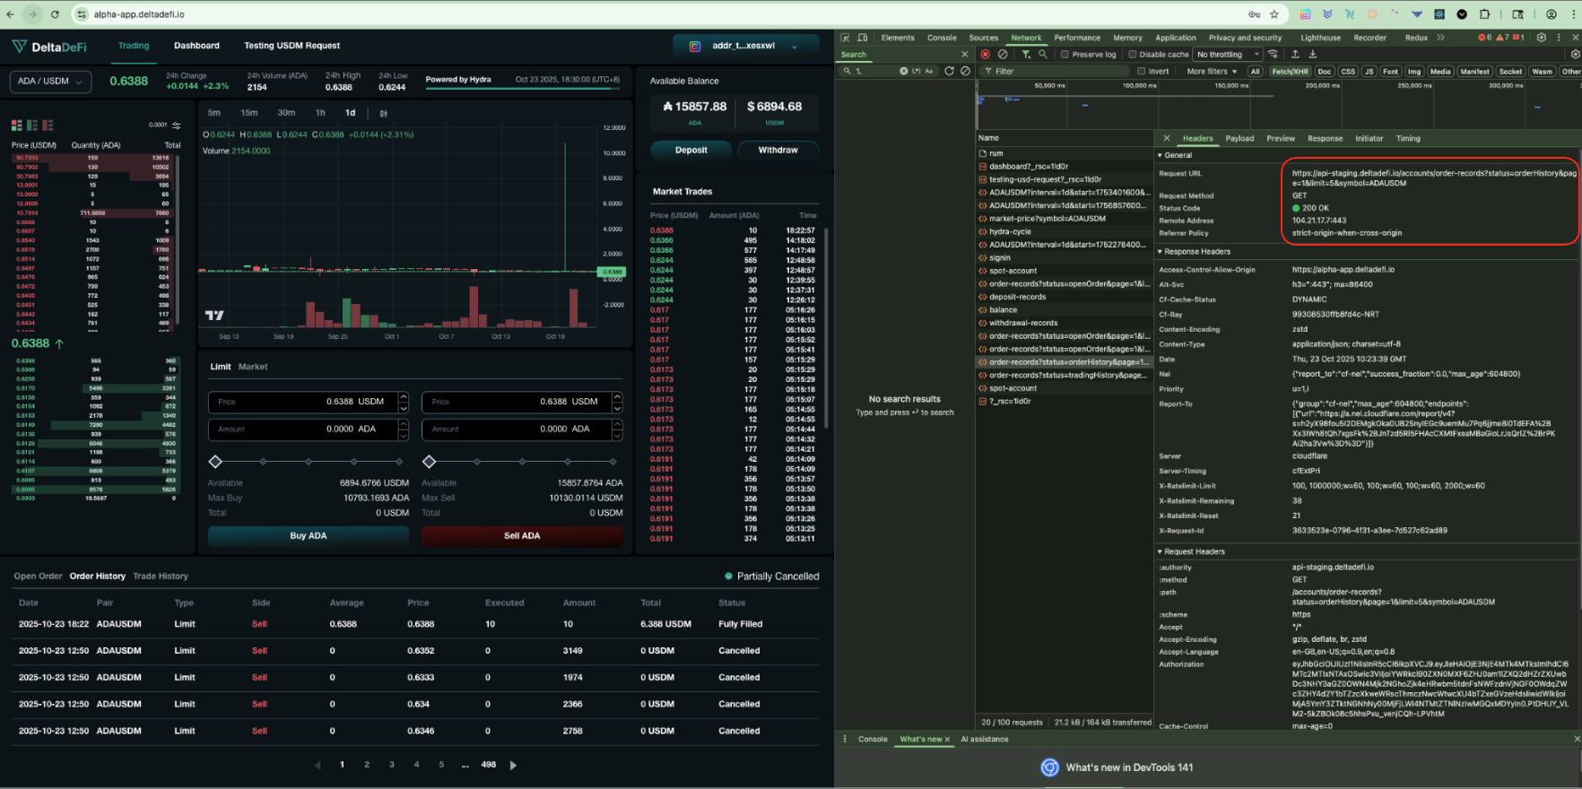Open the Trade History tab
This screenshot has width=1582, height=789.
(x=161, y=577)
